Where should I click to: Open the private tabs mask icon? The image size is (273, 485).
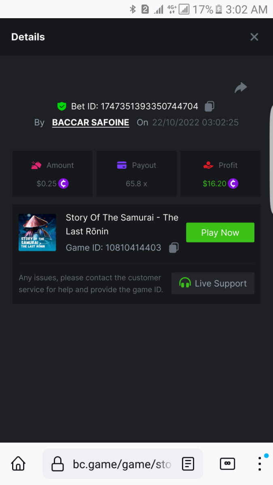click(227, 464)
